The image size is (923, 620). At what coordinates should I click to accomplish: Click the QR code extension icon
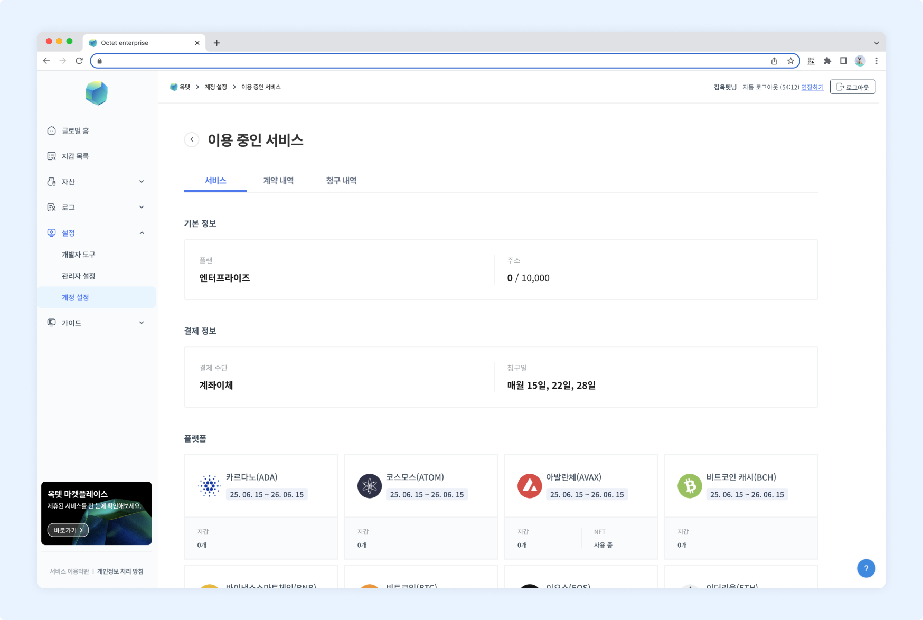(x=811, y=61)
